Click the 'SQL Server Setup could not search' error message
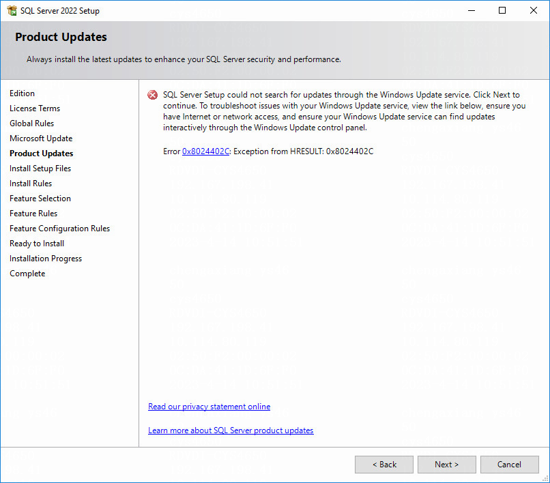Viewport: 550px width, 483px height. (344, 111)
